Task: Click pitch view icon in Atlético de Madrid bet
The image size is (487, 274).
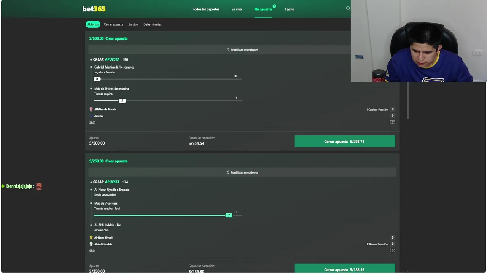Action: (392, 122)
